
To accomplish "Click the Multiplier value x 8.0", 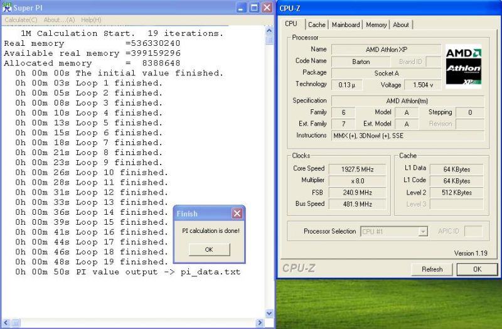I will pos(357,181).
